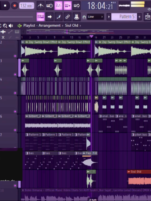
Task: Mute track 2 with its dot
Action: point(15,56)
